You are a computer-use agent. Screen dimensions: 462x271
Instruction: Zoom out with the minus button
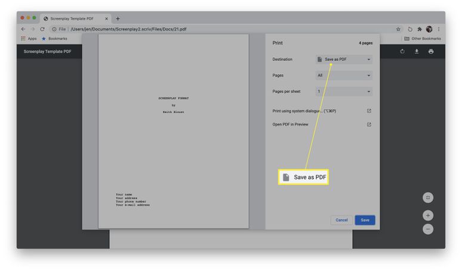click(x=428, y=229)
